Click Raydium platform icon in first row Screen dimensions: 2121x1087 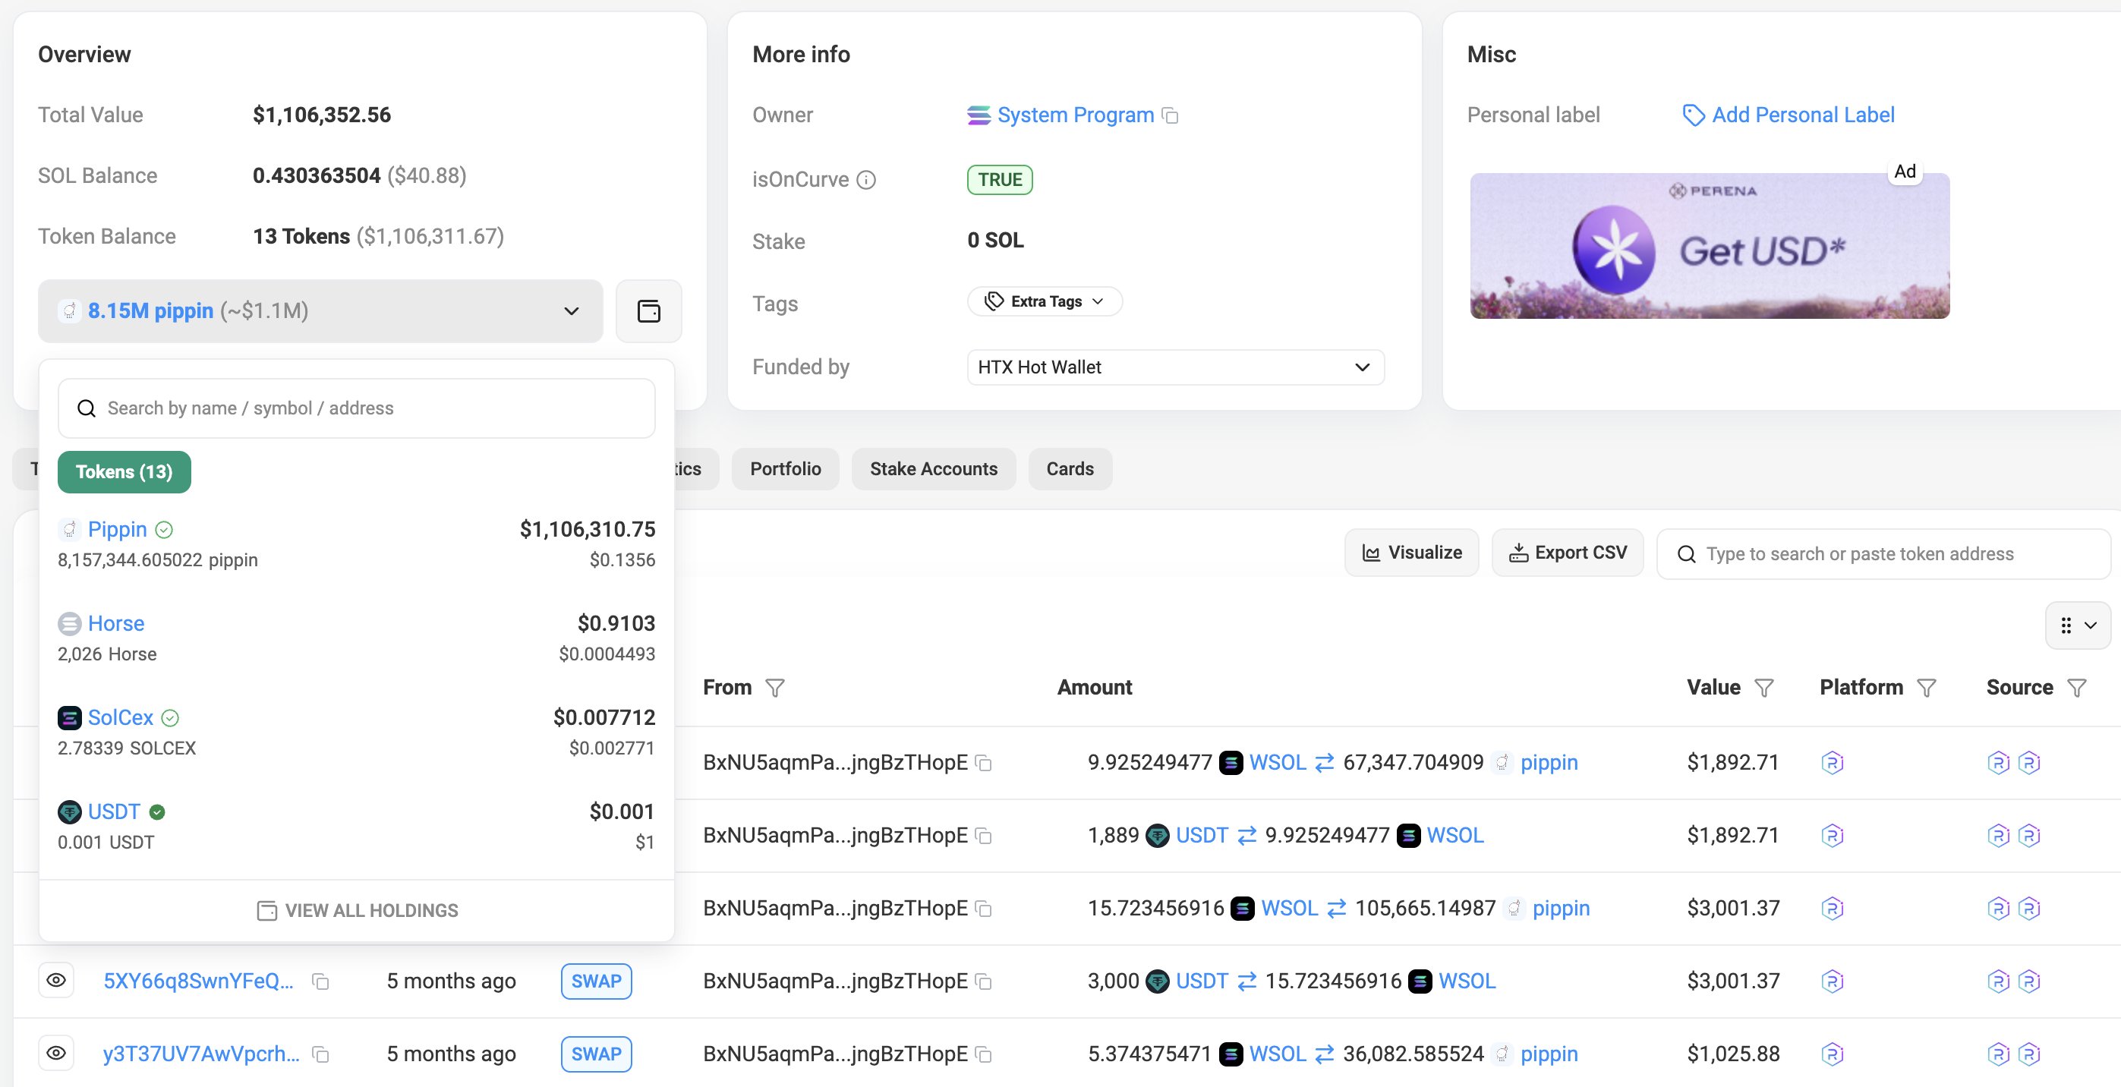pos(1832,763)
